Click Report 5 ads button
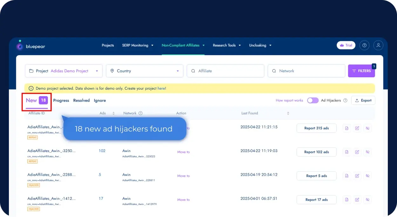Screen dimensions: 397x217 click(316, 176)
